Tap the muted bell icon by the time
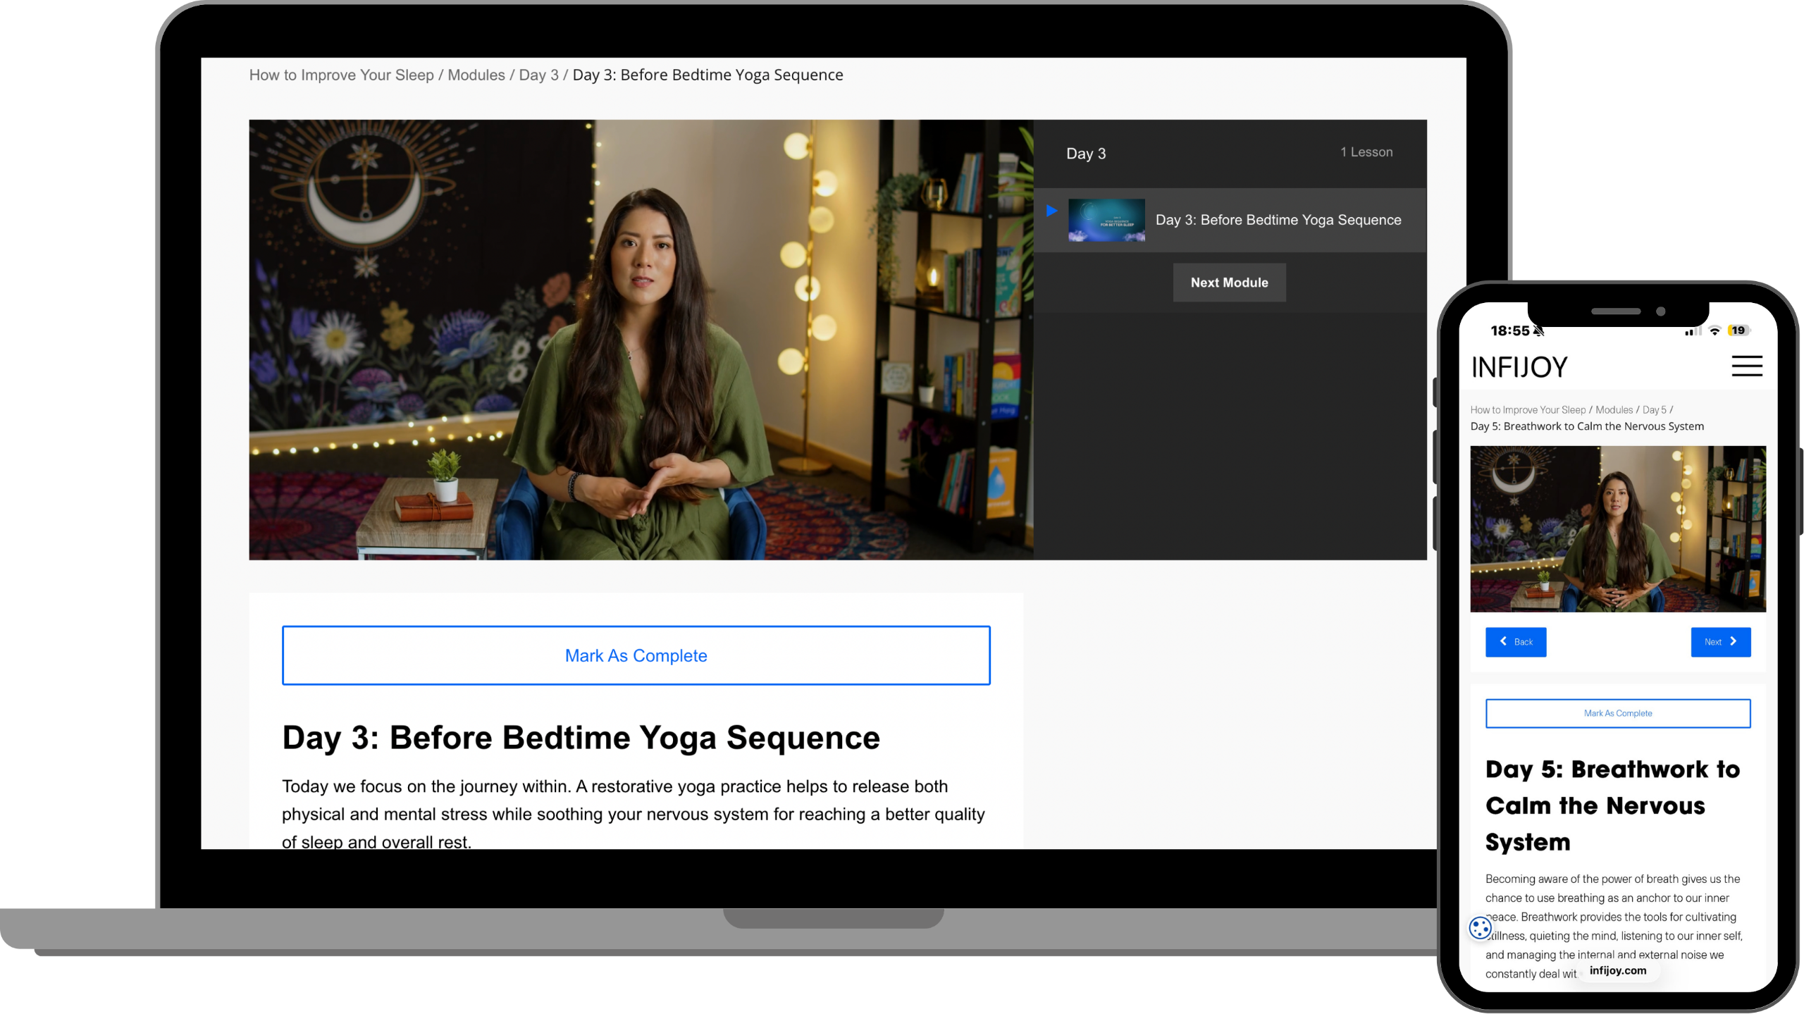The image size is (1804, 1014). [x=1538, y=331]
